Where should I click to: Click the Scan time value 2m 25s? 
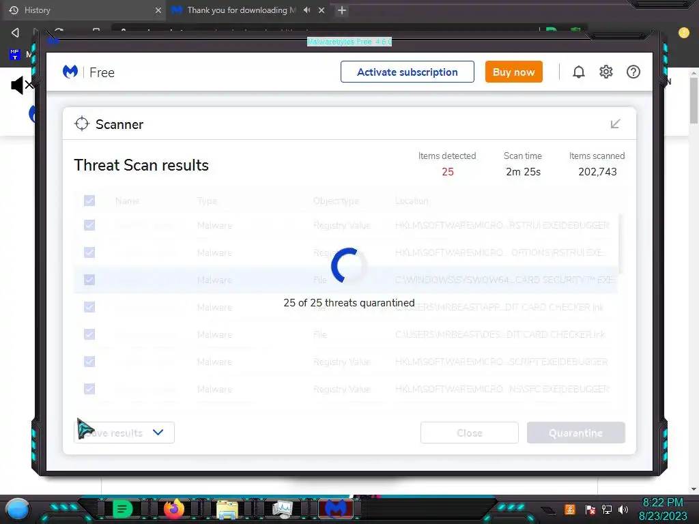(523, 171)
